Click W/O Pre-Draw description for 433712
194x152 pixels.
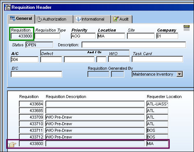pyautogui.click(x=95, y=137)
